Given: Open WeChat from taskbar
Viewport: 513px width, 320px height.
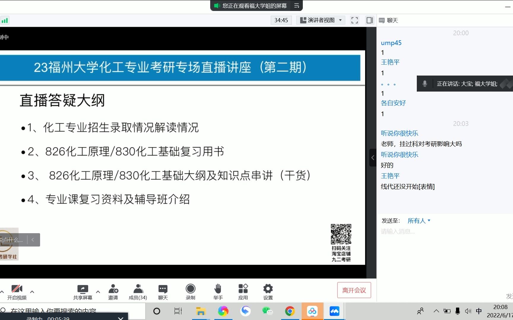Looking at the screenshot, I should (x=267, y=311).
